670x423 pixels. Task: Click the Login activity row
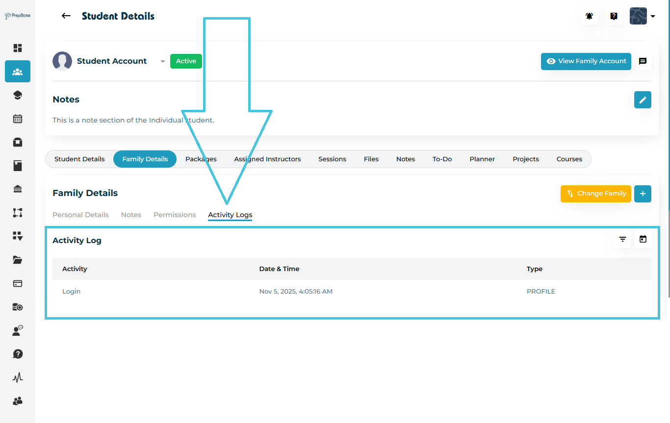pyautogui.click(x=71, y=291)
